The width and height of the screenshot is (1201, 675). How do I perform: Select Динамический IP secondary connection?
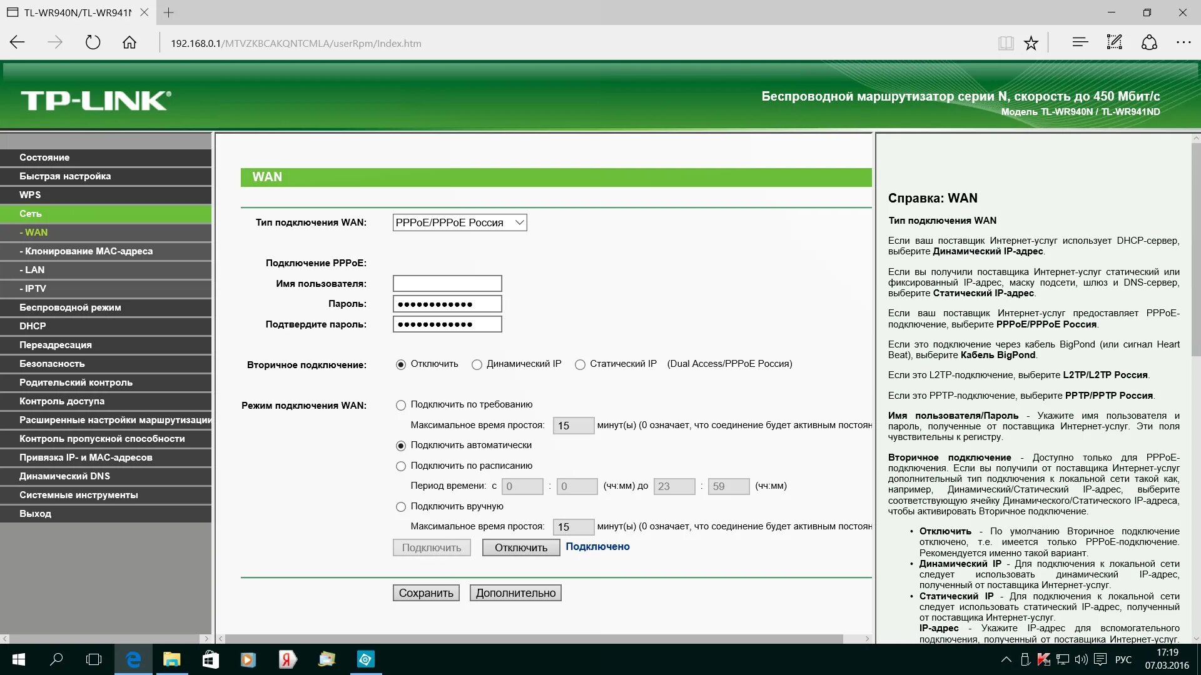(x=477, y=364)
